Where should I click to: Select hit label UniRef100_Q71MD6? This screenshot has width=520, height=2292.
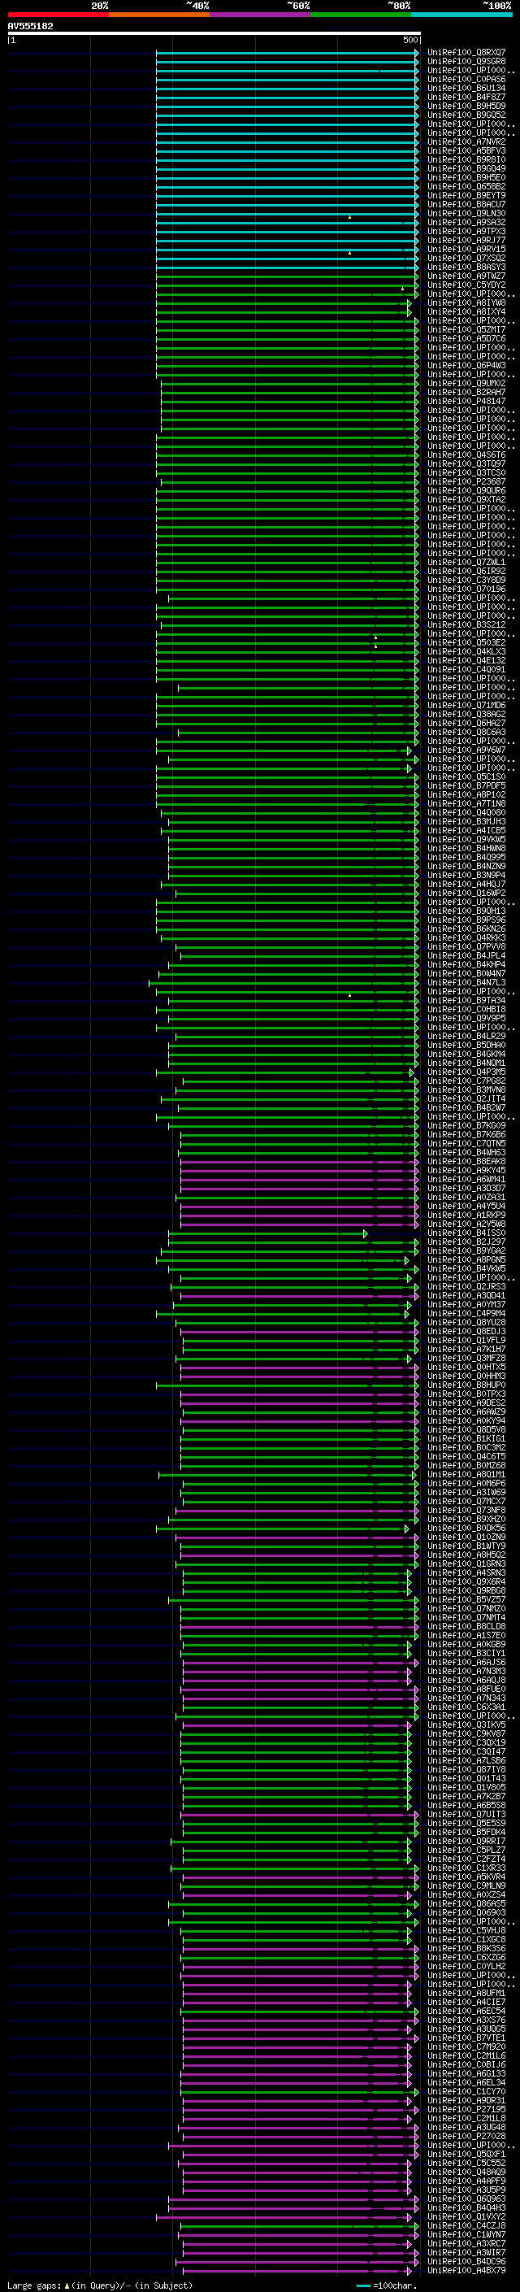466,706
